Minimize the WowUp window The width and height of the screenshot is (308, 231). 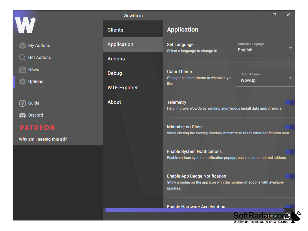261,15
